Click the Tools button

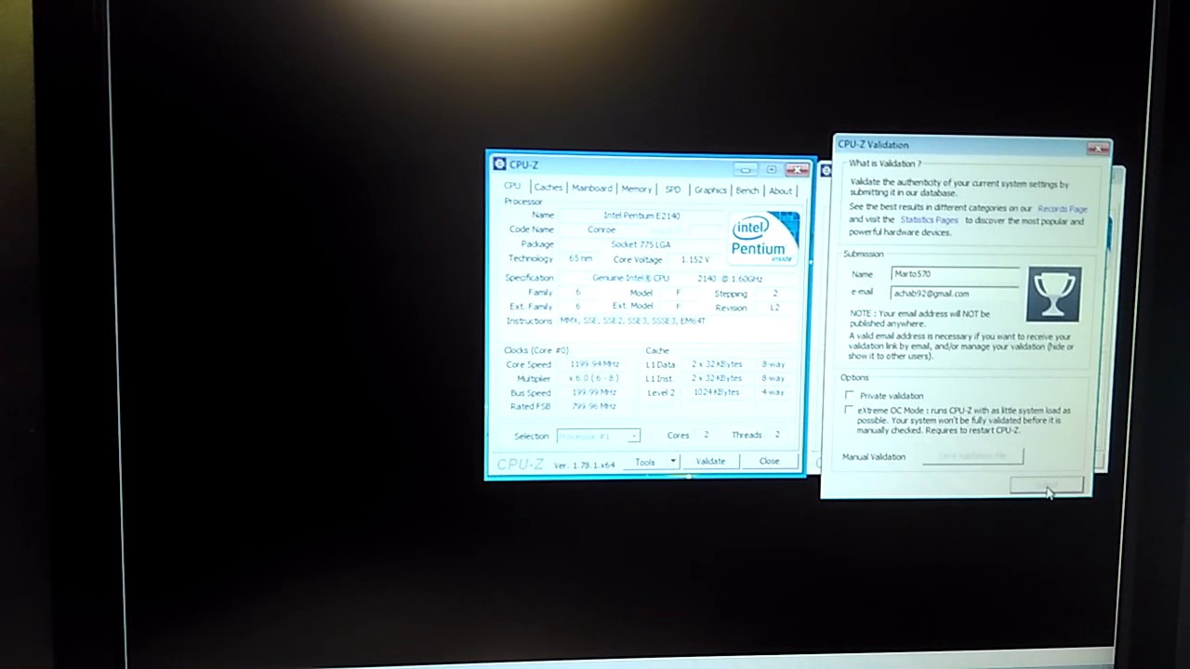pos(644,462)
